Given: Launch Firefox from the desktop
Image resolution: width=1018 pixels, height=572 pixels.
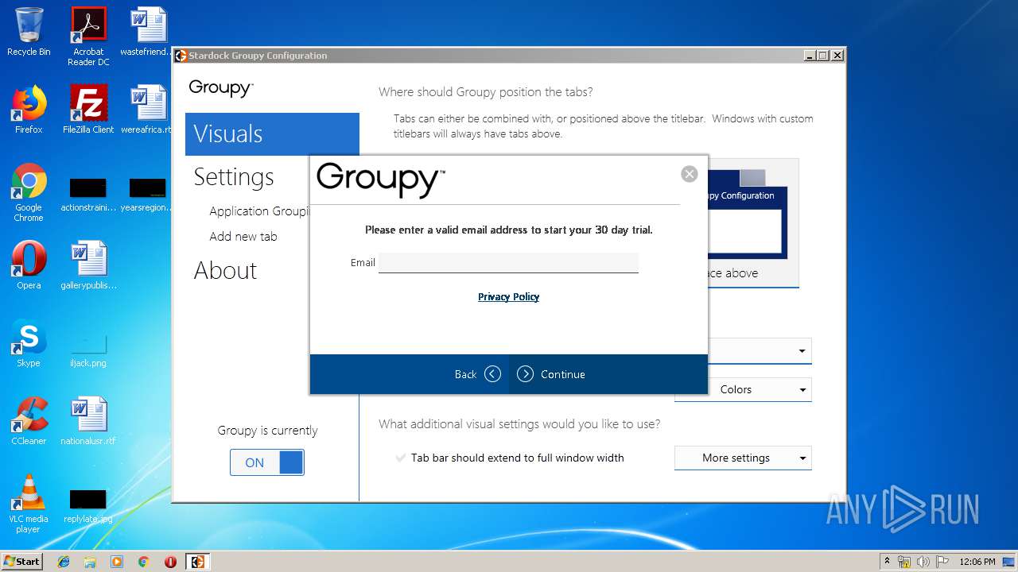Looking at the screenshot, I should 29,110.
